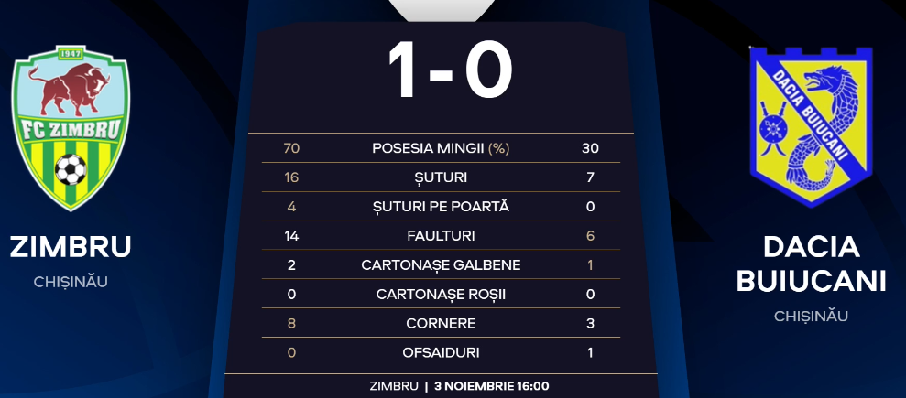
Task: Click the CORNERE stat label
Action: coord(441,324)
